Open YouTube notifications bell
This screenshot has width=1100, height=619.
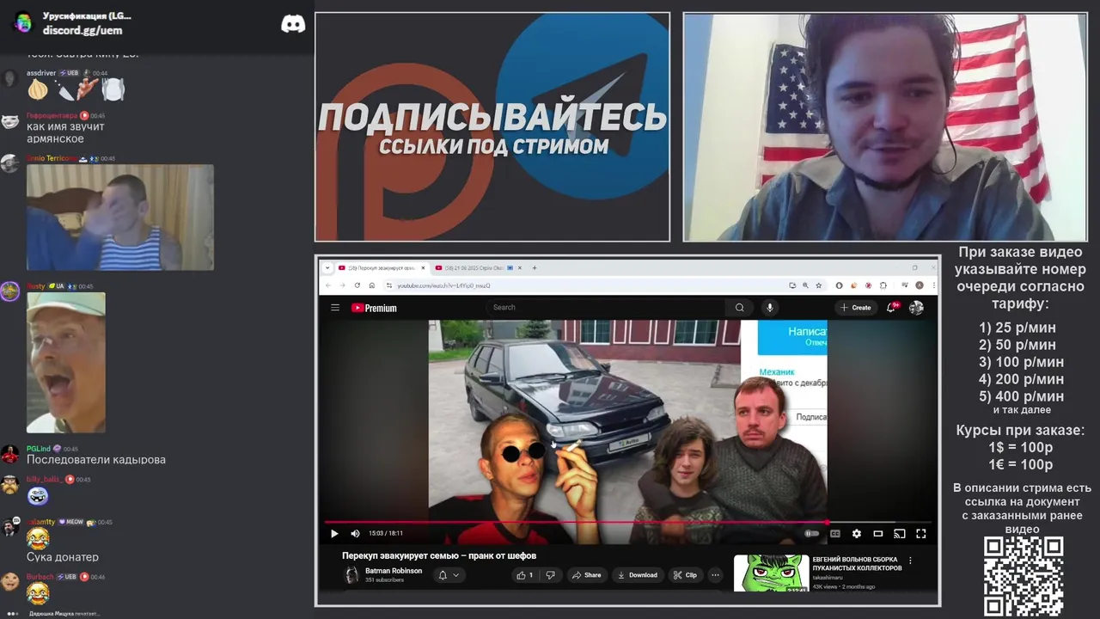[891, 307]
